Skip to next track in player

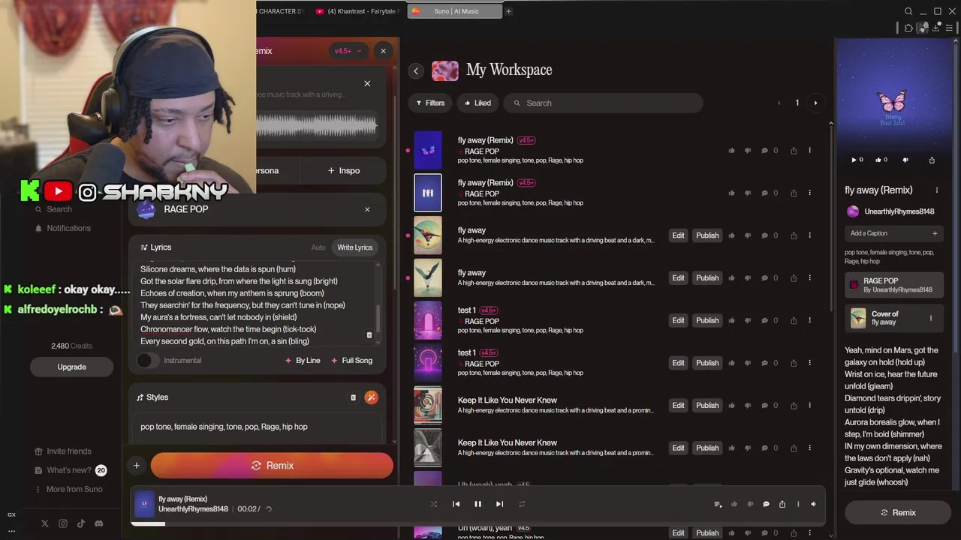pyautogui.click(x=499, y=504)
